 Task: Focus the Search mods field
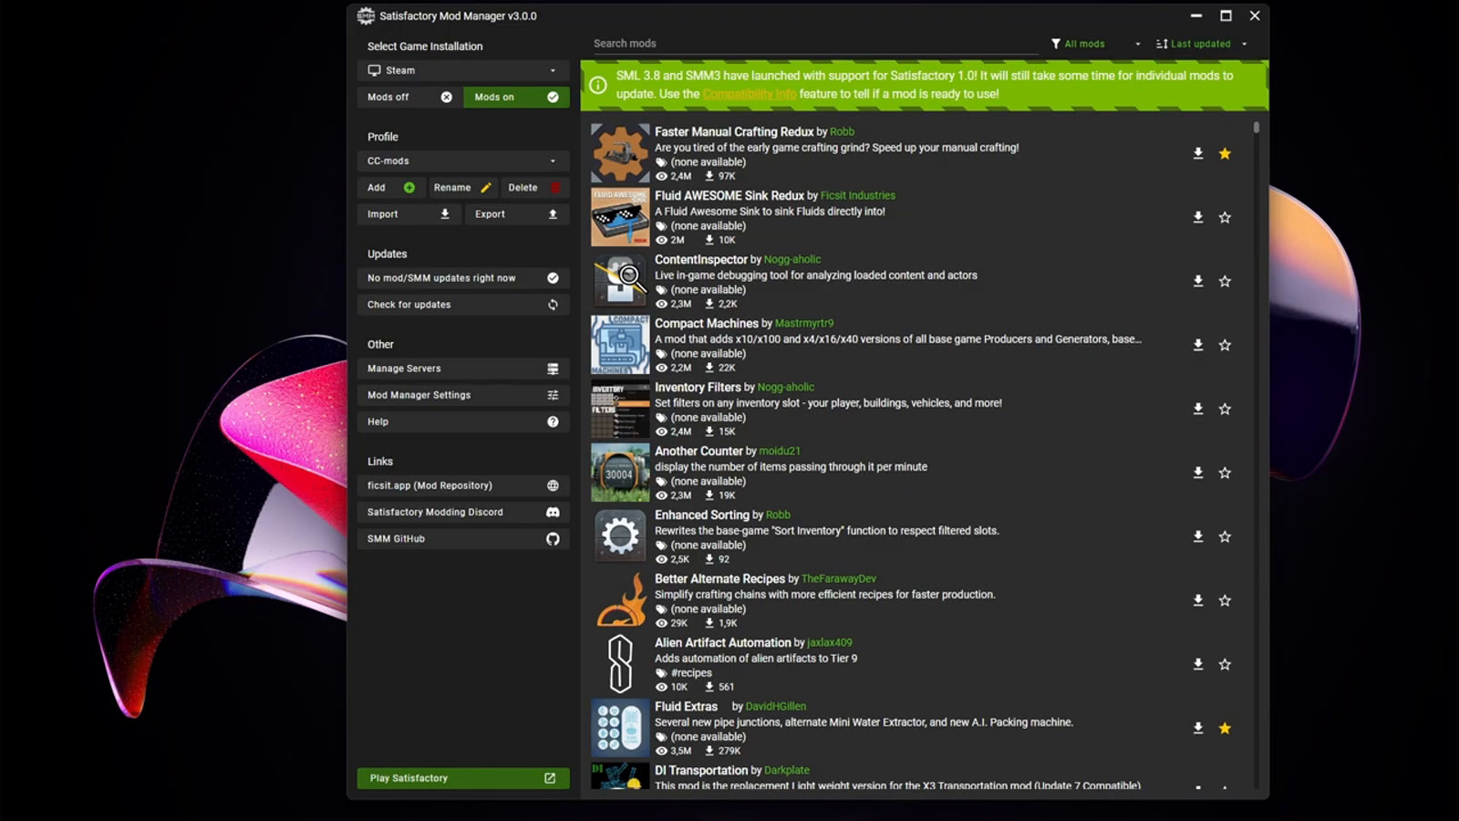point(816,44)
